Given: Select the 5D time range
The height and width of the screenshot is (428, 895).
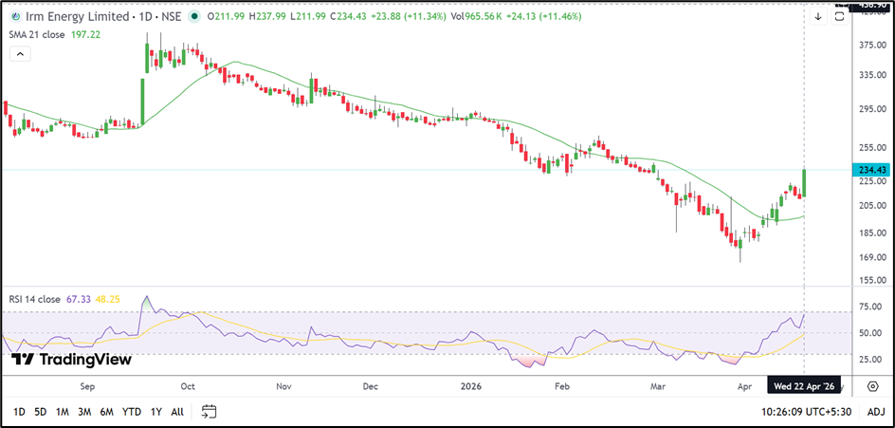Looking at the screenshot, I should [40, 412].
